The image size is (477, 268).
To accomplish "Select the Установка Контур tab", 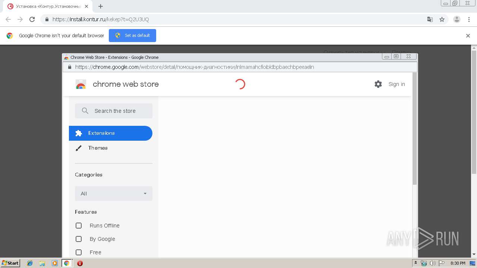I will pyautogui.click(x=48, y=6).
